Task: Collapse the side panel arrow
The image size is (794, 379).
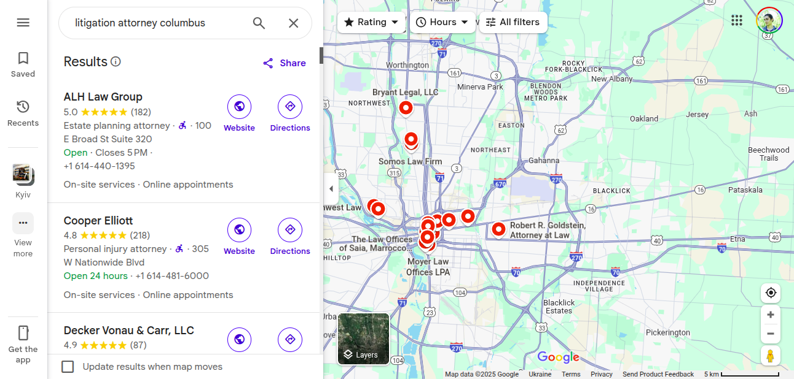Action: pos(331,189)
